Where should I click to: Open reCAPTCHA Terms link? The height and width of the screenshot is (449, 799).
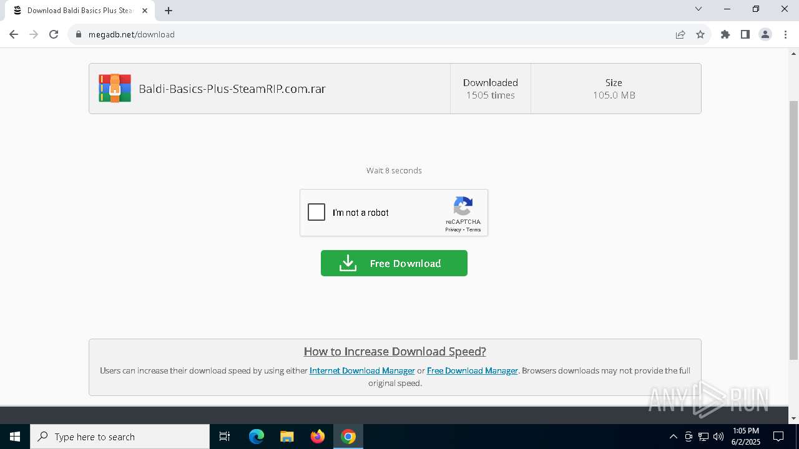pos(474,229)
